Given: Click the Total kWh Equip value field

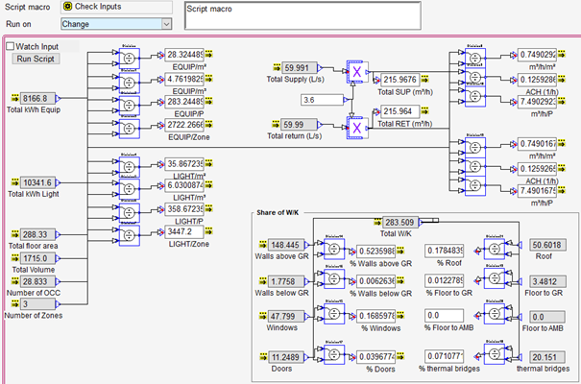Looking at the screenshot, I should [34, 98].
